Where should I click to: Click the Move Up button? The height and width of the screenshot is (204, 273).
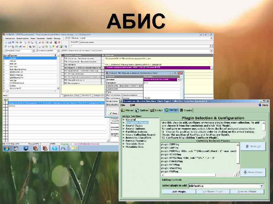253,146
